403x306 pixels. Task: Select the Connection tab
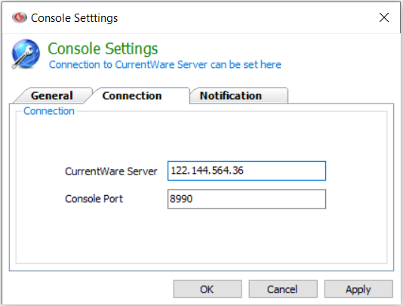132,96
